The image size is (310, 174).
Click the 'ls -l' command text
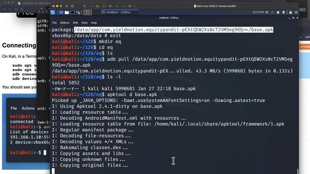[114, 77]
